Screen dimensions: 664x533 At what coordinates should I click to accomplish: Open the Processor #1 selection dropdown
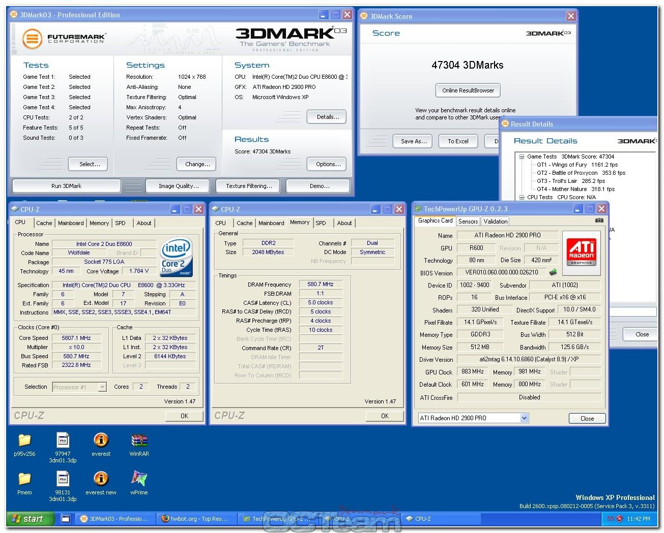click(x=102, y=387)
